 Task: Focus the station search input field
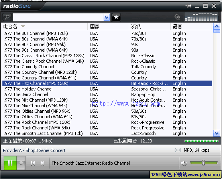[x=58, y=17]
